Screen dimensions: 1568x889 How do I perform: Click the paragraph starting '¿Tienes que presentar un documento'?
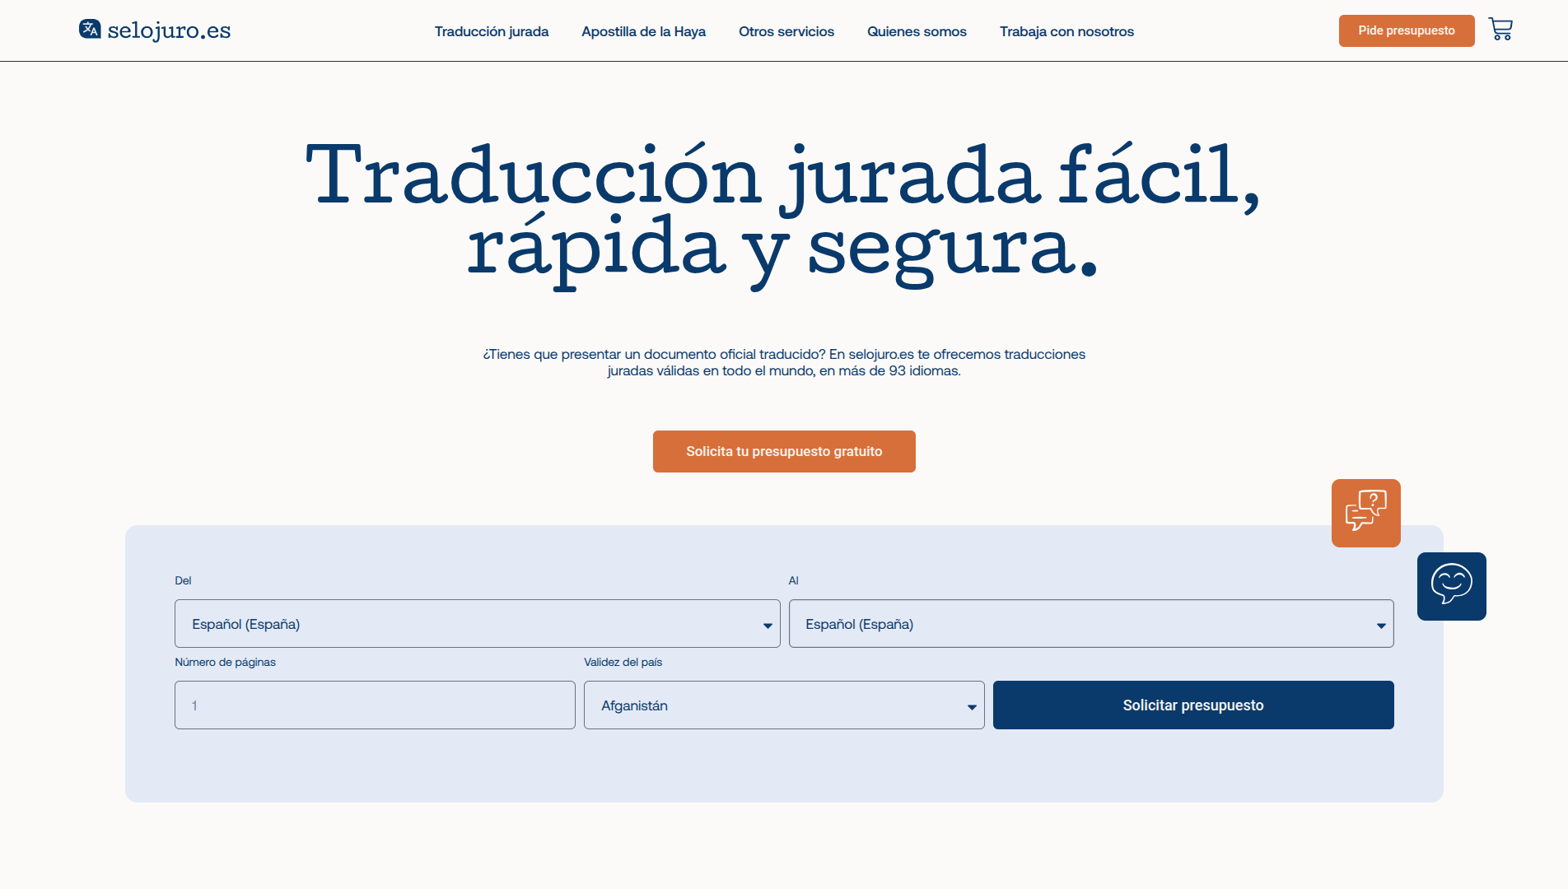[784, 362]
